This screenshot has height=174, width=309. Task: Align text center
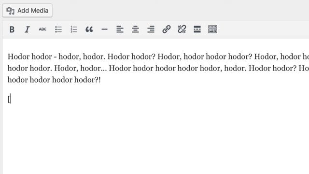tap(135, 29)
